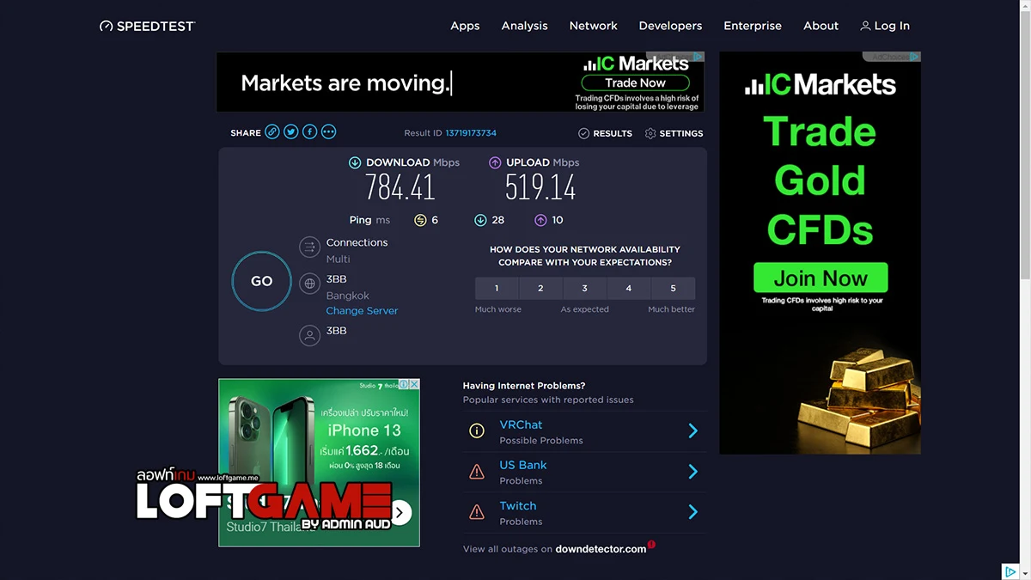The image size is (1031, 580).
Task: Click the Change Server link
Action: 362,311
